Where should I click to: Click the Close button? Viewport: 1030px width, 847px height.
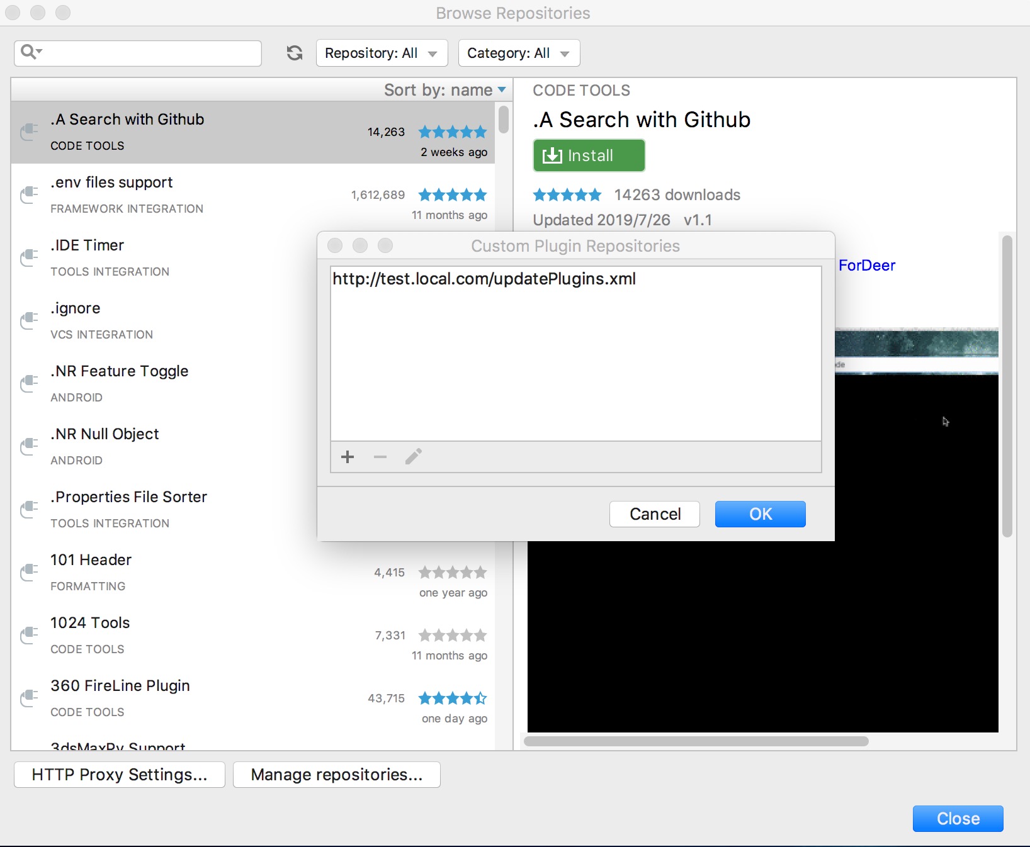(958, 819)
